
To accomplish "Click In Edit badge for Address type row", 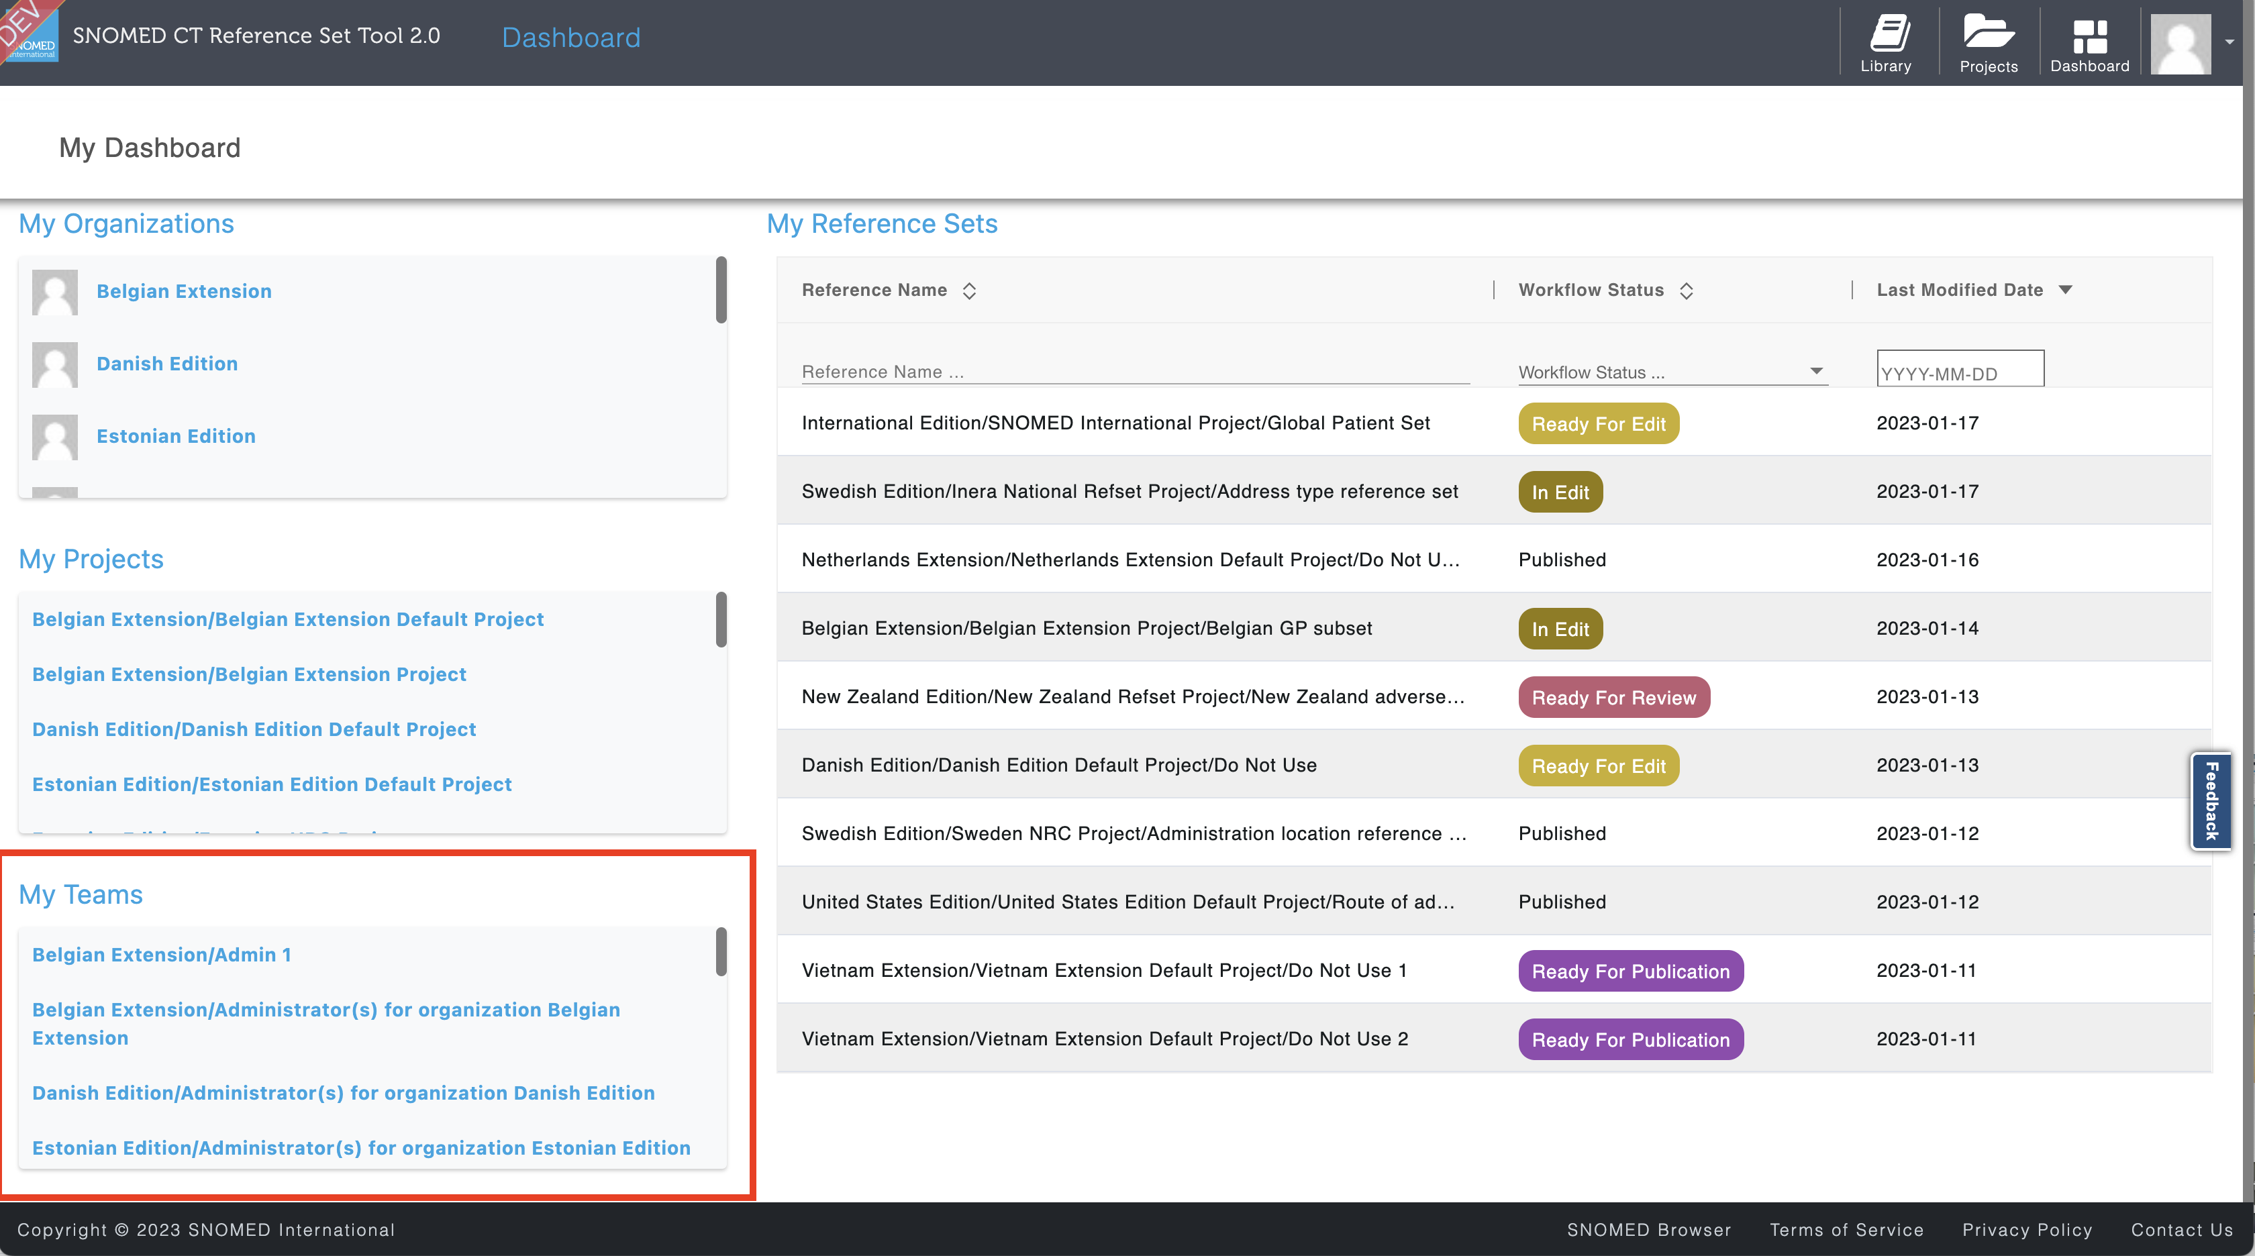I will pos(1560,492).
